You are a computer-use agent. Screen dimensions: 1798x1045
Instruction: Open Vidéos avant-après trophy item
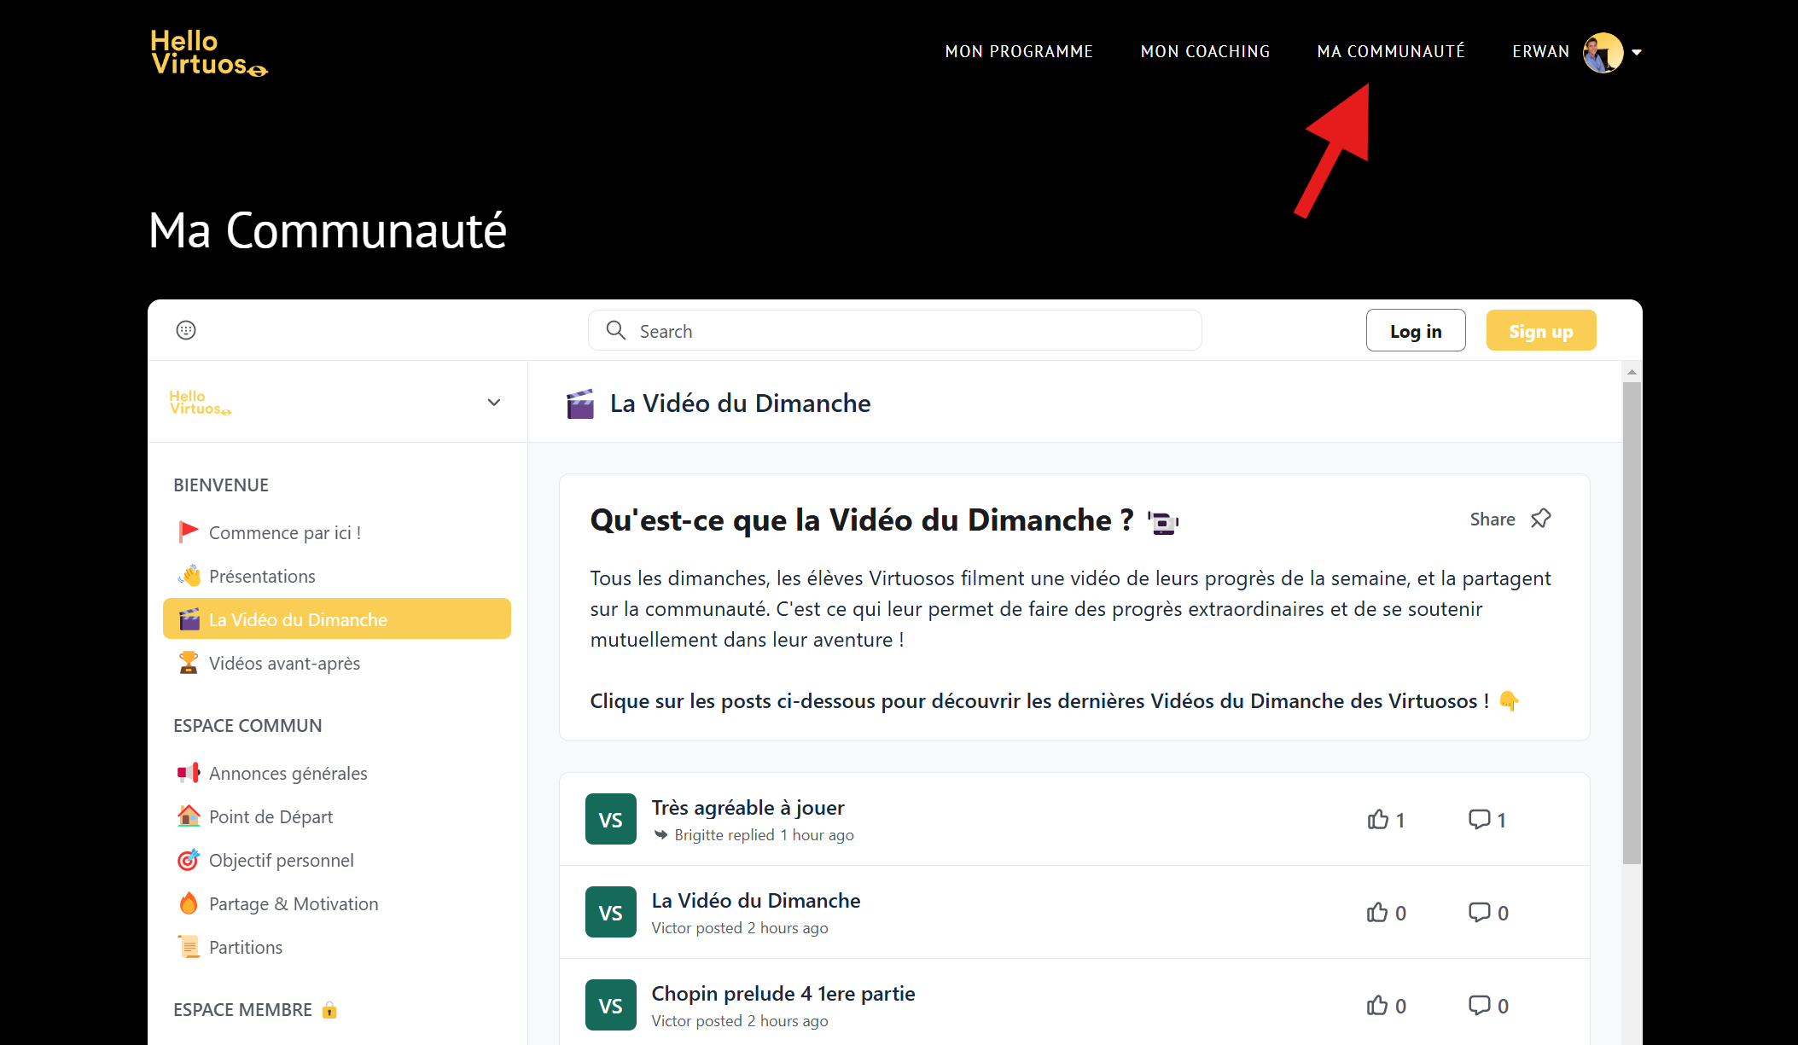(284, 664)
